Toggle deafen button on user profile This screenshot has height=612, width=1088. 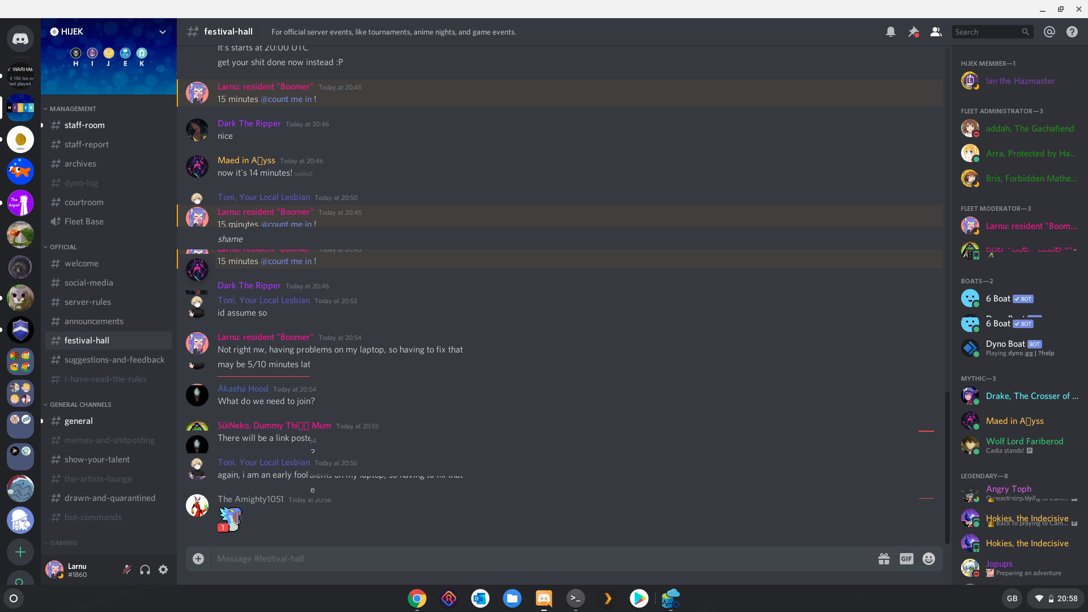pyautogui.click(x=145, y=570)
